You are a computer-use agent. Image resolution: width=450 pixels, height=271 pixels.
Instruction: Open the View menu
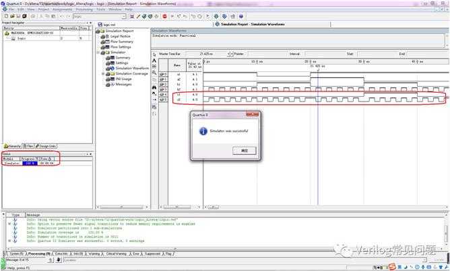pyautogui.click(x=30, y=9)
